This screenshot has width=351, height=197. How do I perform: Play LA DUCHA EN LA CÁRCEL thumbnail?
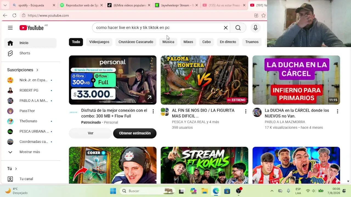(x=296, y=80)
